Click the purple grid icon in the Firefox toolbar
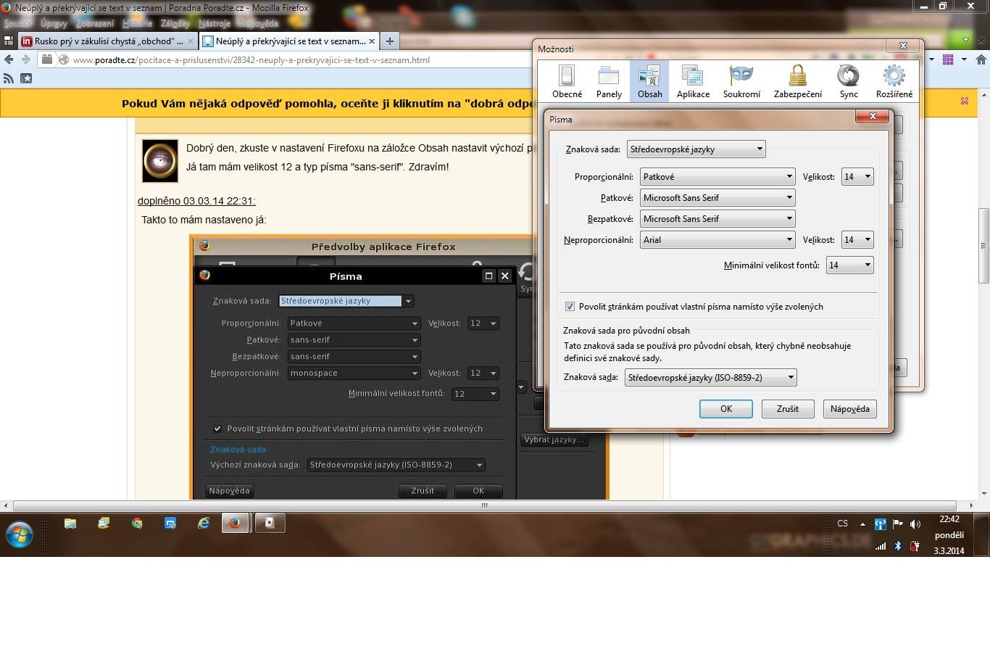The image size is (990, 657). (x=948, y=59)
